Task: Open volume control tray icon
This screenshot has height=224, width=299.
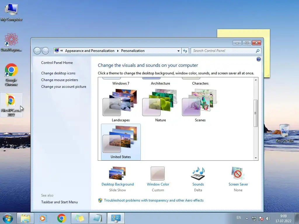Action: 268,218
